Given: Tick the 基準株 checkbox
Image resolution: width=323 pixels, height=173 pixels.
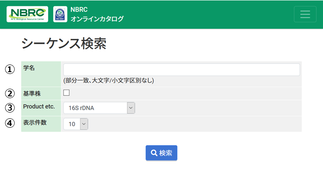Looking at the screenshot, I should pyautogui.click(x=66, y=93).
